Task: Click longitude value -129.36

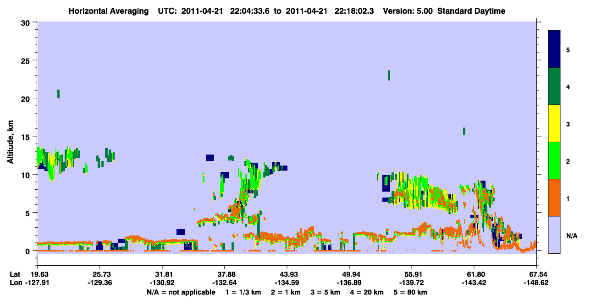Action: point(99,283)
